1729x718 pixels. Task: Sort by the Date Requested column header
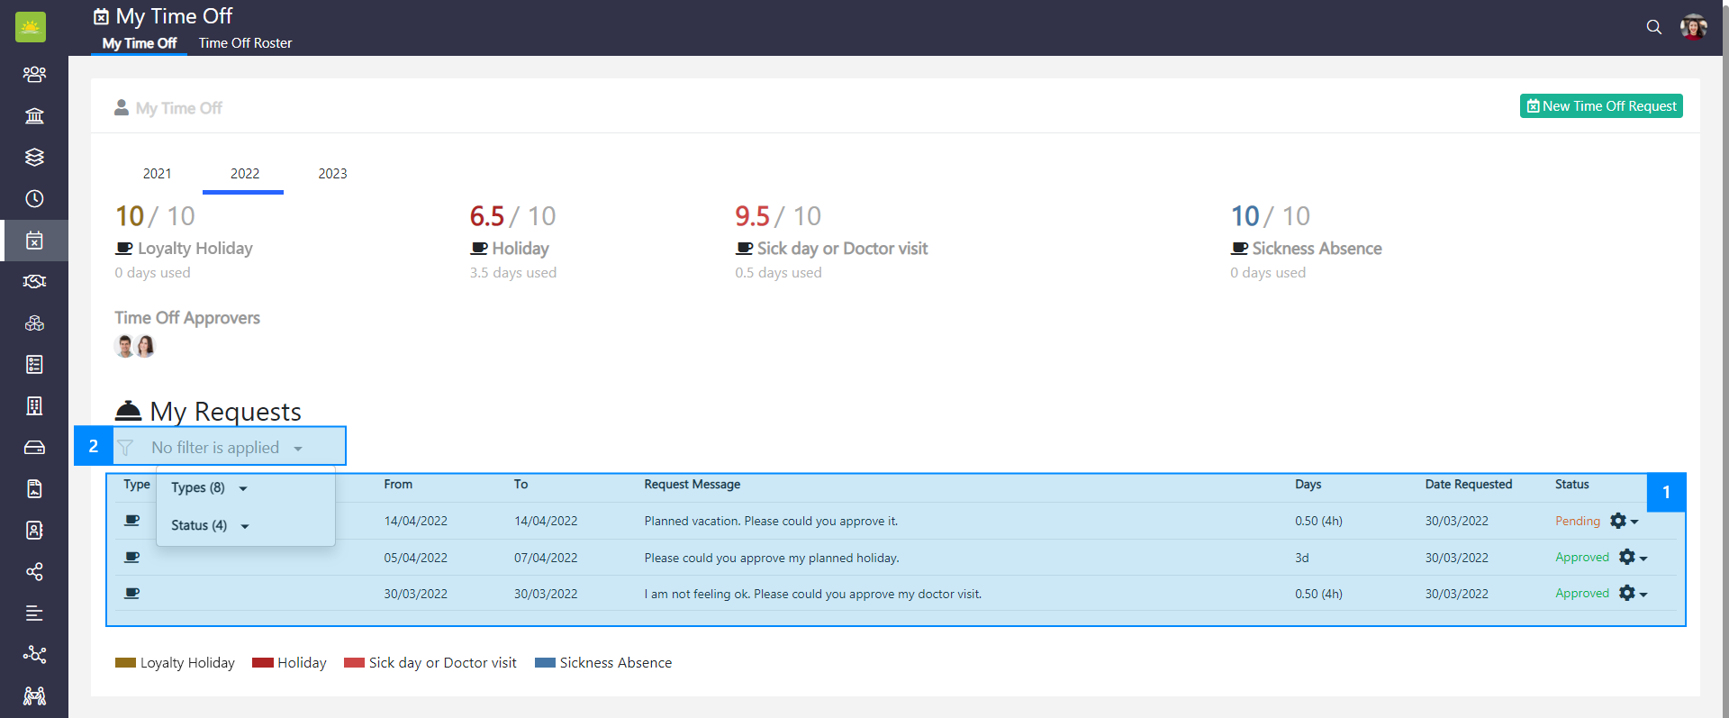click(1468, 484)
